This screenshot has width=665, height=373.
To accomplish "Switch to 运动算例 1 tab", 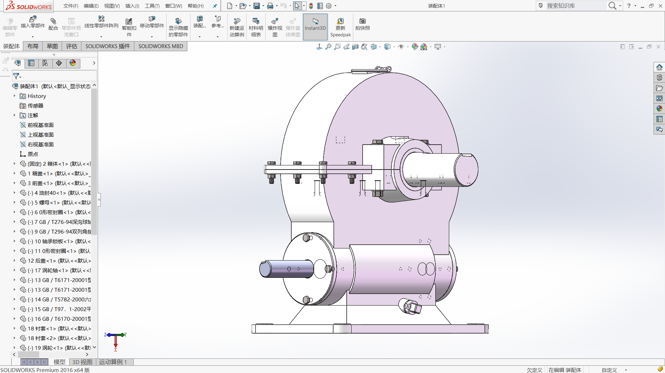I will pyautogui.click(x=113, y=362).
